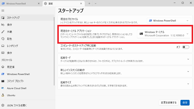Click the icon of 操作 above 外観
Viewport: 194px width, 109px height.
tap(3, 25)
